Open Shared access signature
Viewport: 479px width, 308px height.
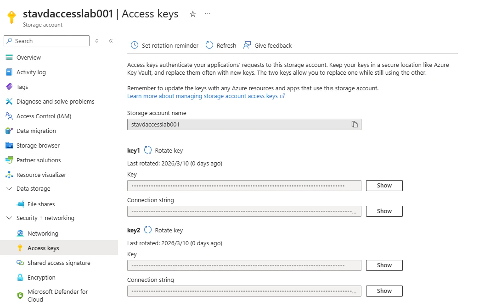pyautogui.click(x=59, y=263)
